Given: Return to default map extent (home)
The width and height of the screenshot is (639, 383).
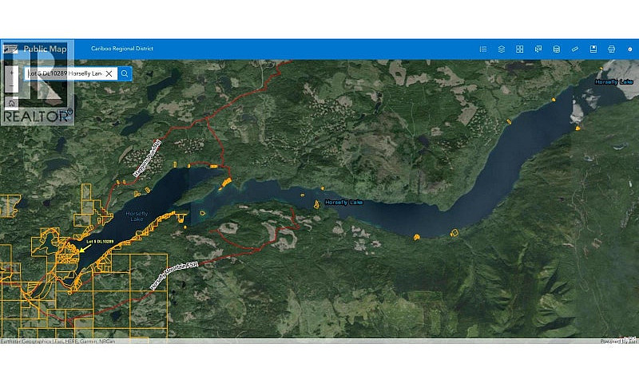Looking at the screenshot, I should (11, 103).
